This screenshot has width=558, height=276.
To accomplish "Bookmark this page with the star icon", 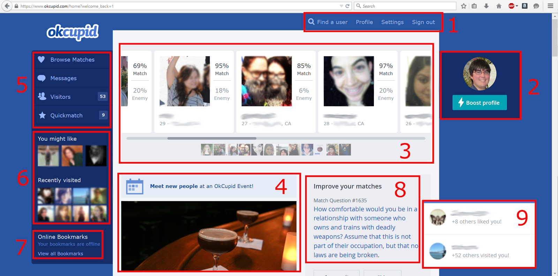I will coord(463,6).
